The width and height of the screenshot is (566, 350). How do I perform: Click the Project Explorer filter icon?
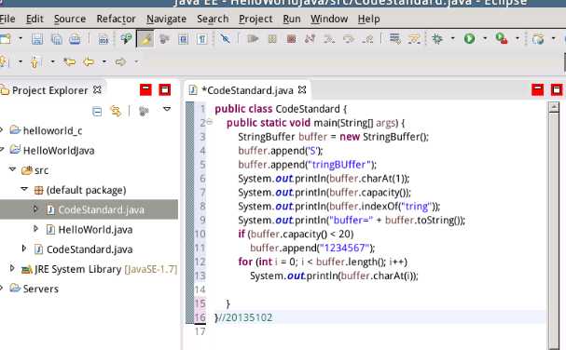click(x=144, y=111)
